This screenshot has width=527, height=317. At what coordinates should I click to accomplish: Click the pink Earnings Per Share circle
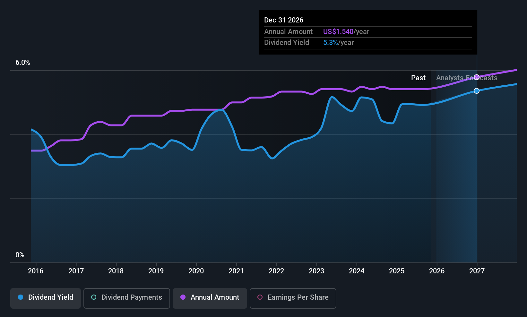(260, 297)
